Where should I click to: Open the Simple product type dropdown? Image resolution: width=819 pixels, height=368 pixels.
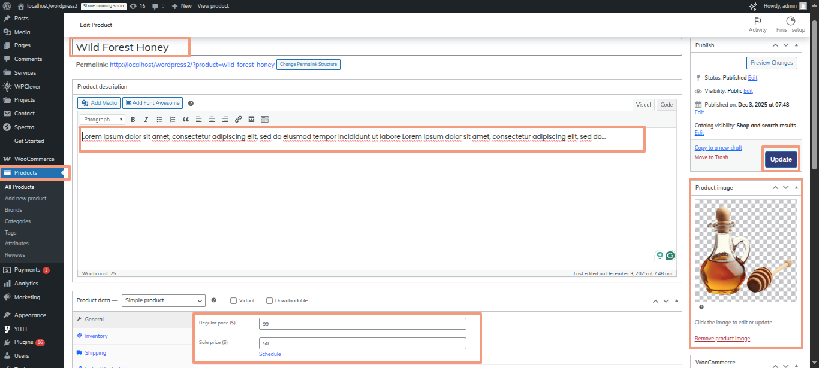(x=163, y=300)
